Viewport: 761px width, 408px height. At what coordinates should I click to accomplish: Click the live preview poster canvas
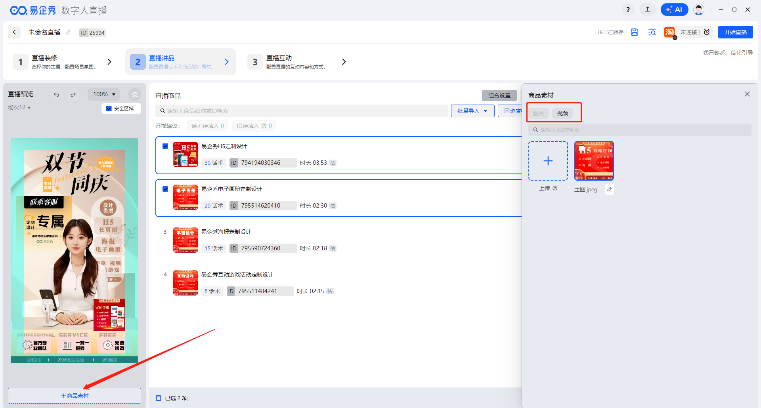coord(75,250)
